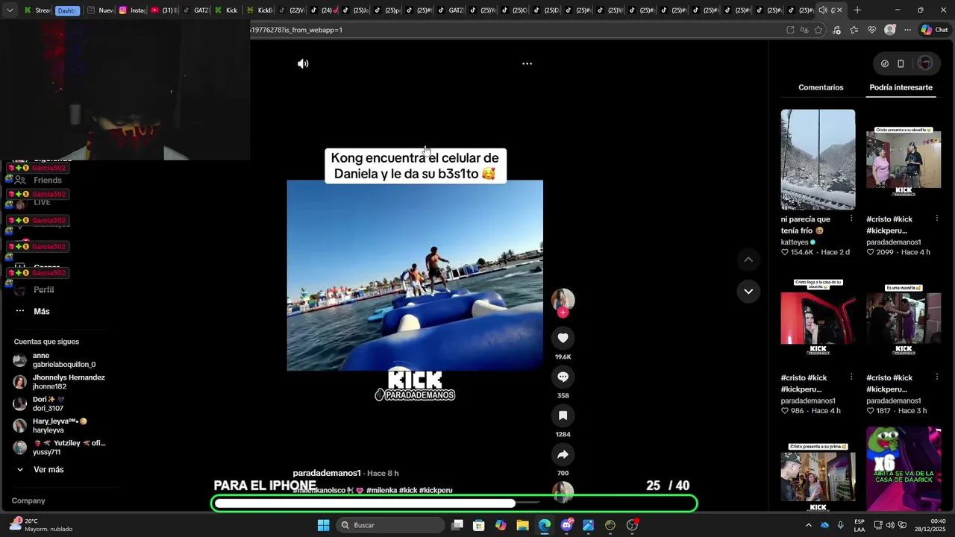Open snowy 'ni parecía que tenía frío' thumbnail
Image resolution: width=955 pixels, height=537 pixels.
818,160
